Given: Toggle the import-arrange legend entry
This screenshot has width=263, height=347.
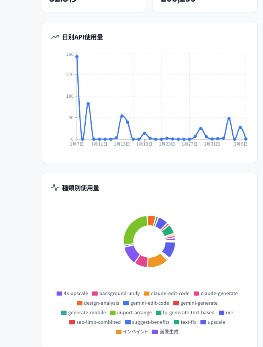Looking at the screenshot, I should (131, 313).
